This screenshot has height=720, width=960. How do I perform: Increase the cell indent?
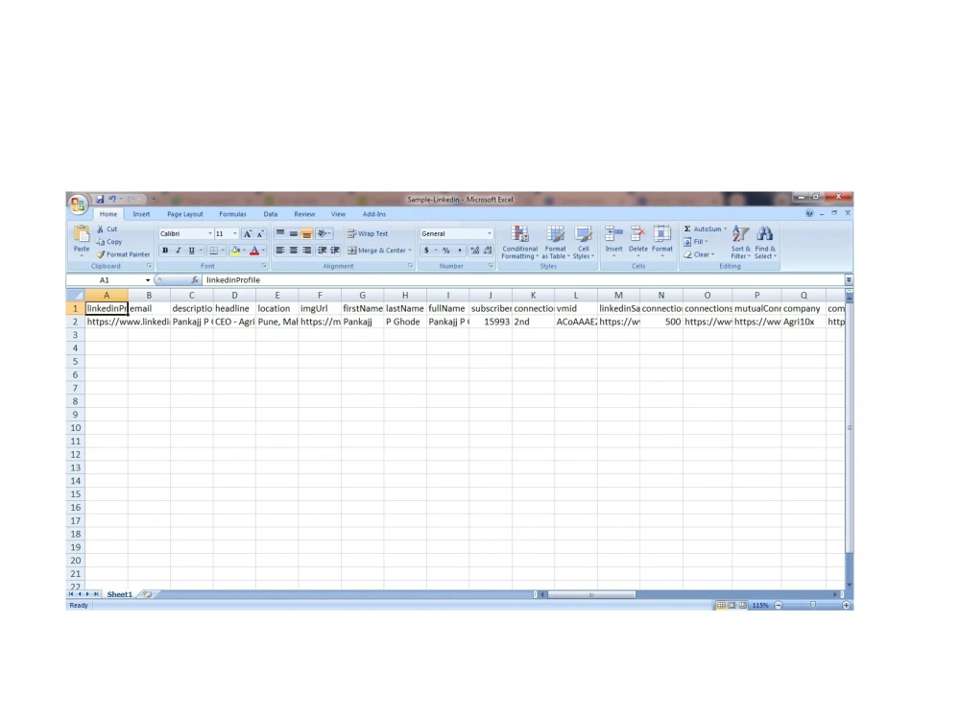335,251
